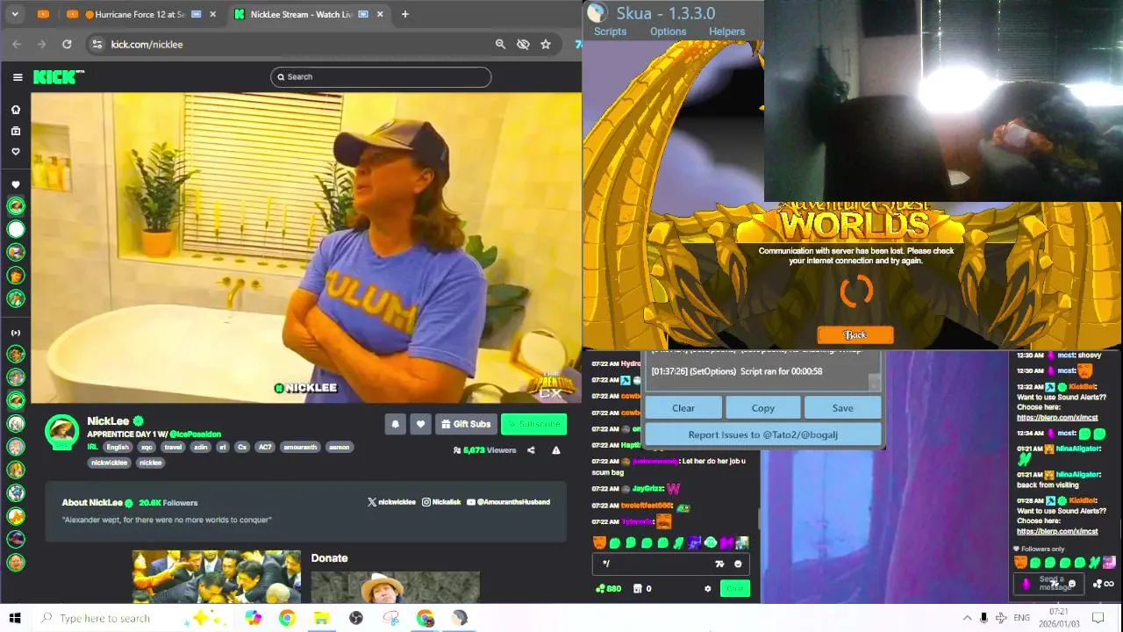The height and width of the screenshot is (632, 1123).
Task: Click green Subscribe button
Action: point(533,424)
